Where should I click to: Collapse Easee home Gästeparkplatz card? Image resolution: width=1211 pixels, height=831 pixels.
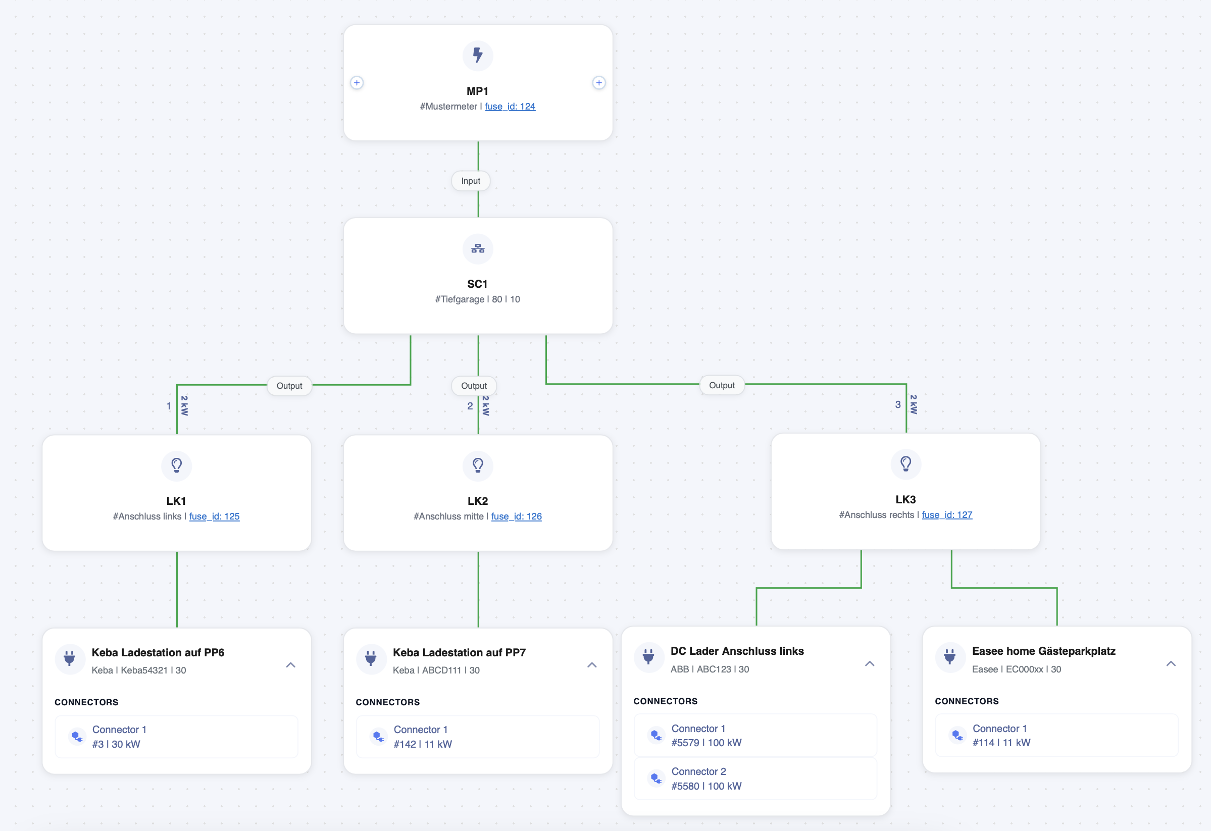(x=1171, y=663)
